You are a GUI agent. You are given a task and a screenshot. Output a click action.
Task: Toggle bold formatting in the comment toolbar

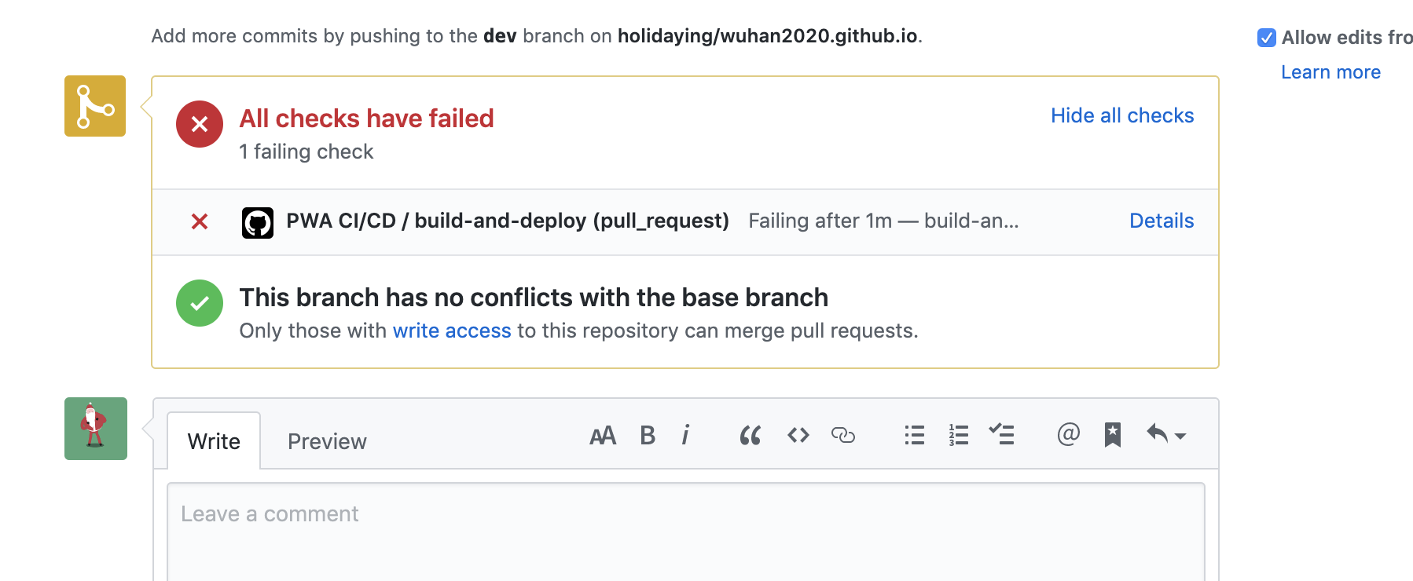point(646,435)
